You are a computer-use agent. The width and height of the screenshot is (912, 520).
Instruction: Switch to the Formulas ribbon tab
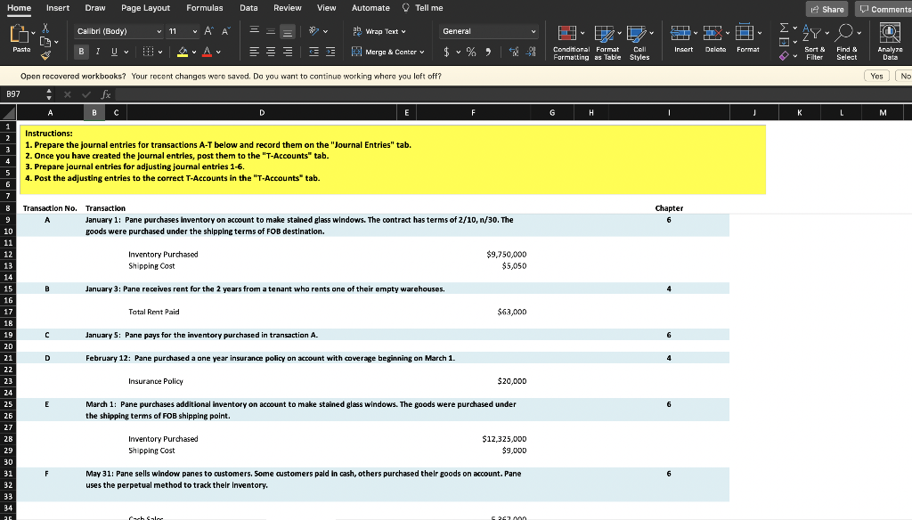coord(204,8)
